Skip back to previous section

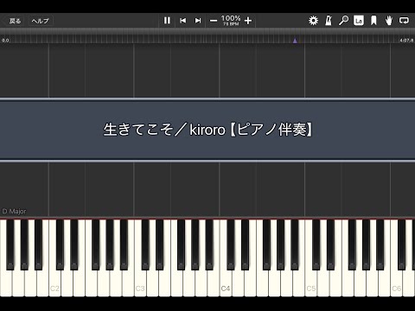point(182,21)
